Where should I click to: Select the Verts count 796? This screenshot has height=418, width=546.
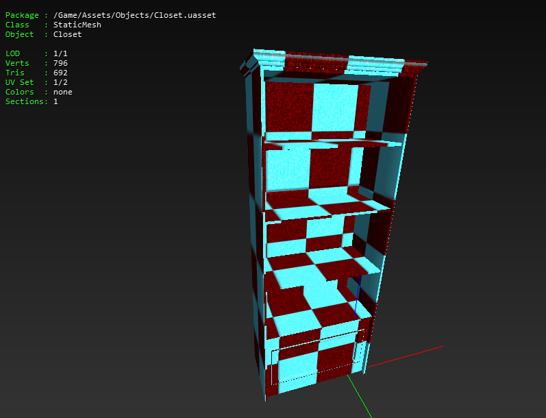pyautogui.click(x=60, y=63)
